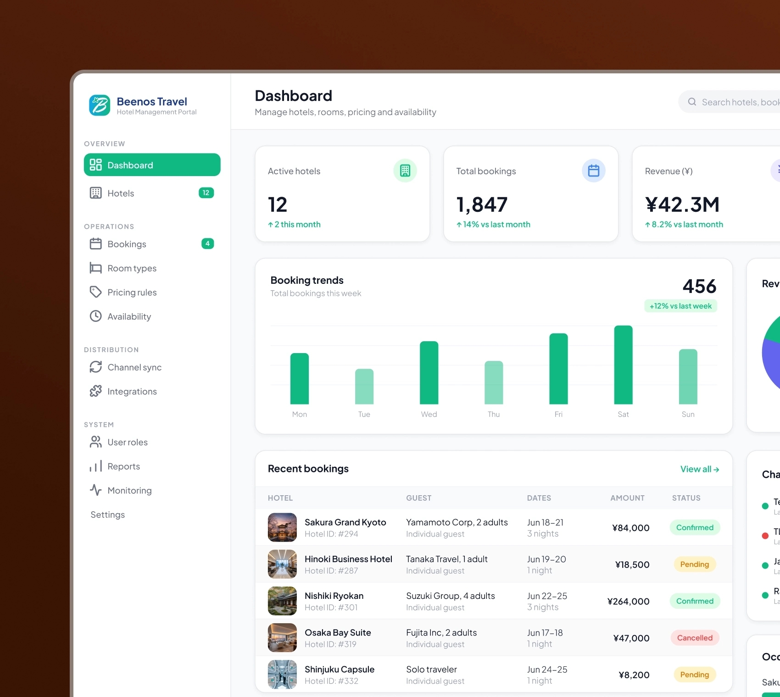This screenshot has width=780, height=697.
Task: Click the Confirmed status badge for Sakura Grand Kyoto
Action: pyautogui.click(x=695, y=527)
